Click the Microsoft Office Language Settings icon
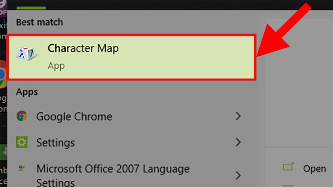The width and height of the screenshot is (333, 187). coord(21,169)
